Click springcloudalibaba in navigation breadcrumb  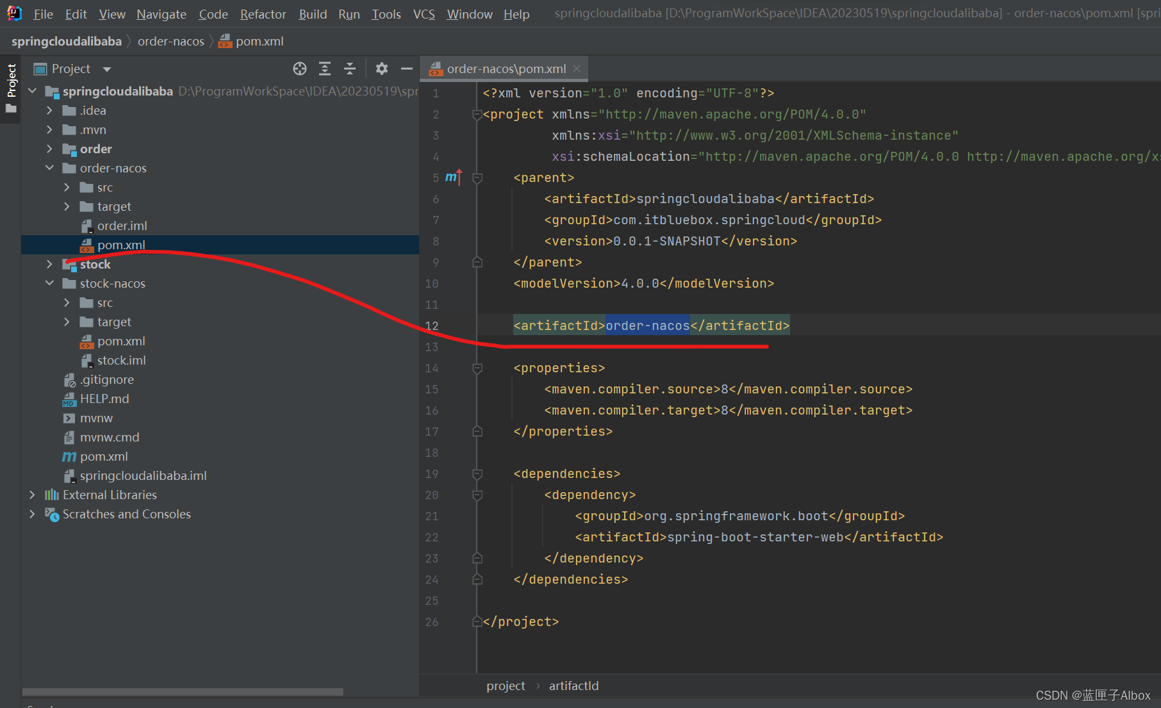(x=67, y=41)
